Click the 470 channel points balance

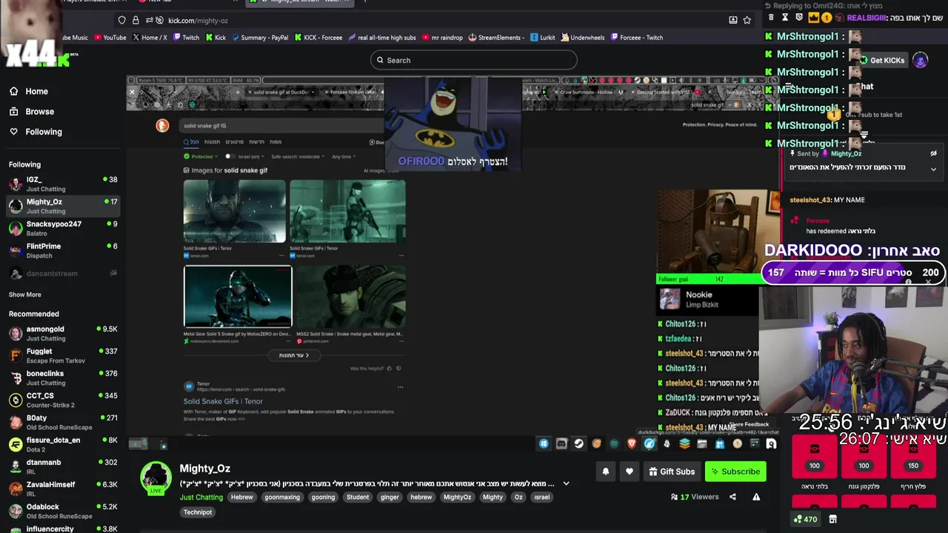click(x=805, y=519)
